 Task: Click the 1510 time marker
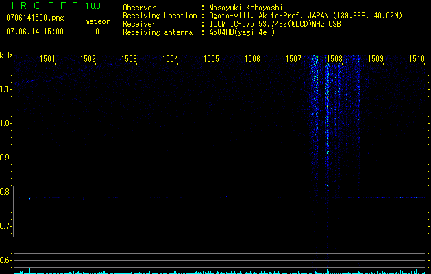pyautogui.click(x=417, y=59)
